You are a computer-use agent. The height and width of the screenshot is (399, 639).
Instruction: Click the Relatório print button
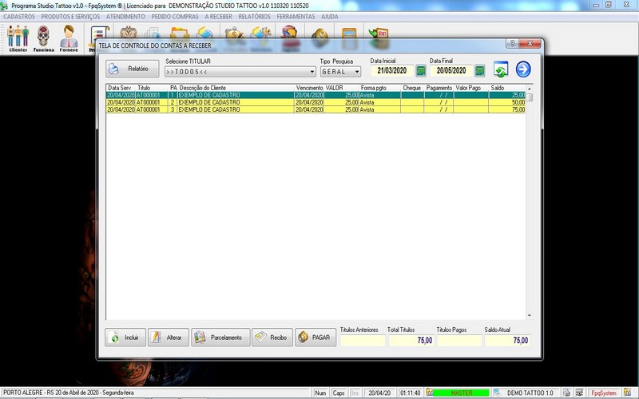[x=133, y=69]
